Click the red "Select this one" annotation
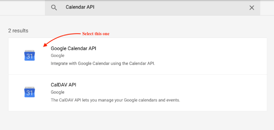Screen dimensions: 274x130 click(96, 34)
